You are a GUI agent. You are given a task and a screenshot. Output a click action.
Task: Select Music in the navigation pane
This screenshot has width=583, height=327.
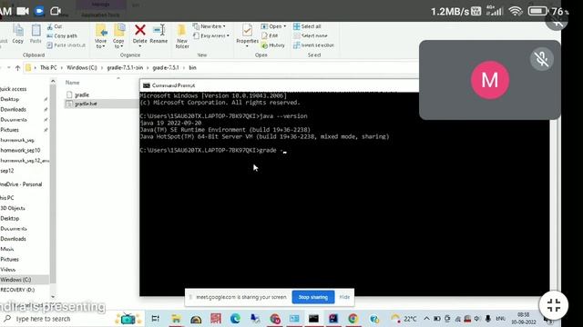coord(7,249)
